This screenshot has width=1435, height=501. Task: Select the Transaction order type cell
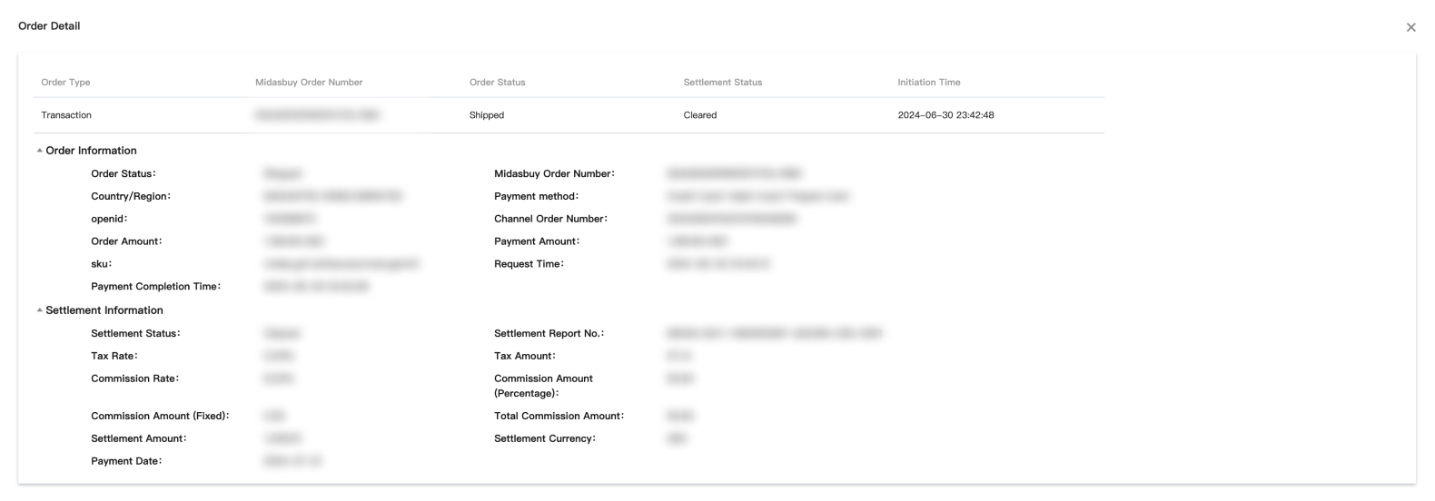(x=66, y=115)
